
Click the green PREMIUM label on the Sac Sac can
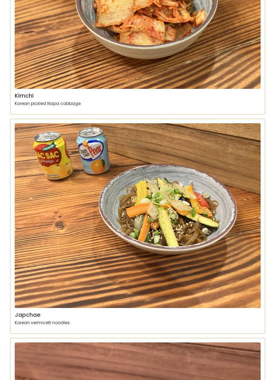[x=49, y=146]
